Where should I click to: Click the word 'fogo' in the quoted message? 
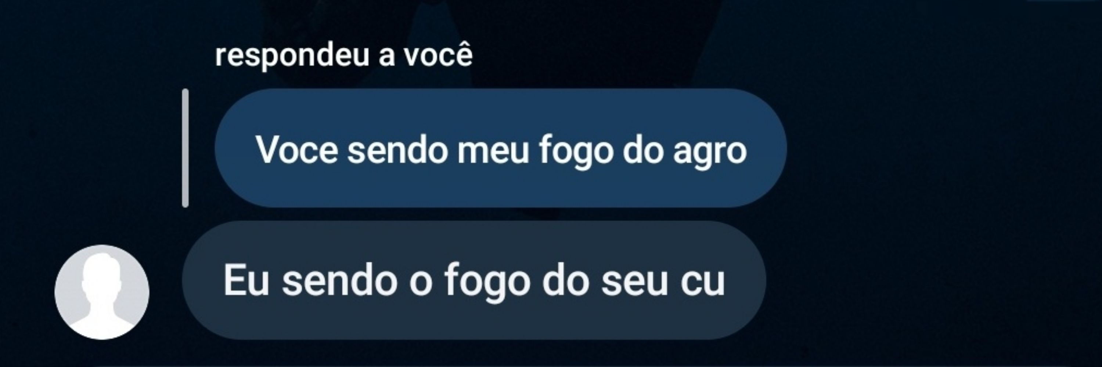tap(576, 151)
